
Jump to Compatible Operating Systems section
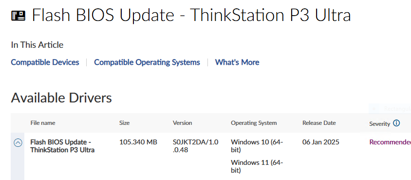point(147,62)
